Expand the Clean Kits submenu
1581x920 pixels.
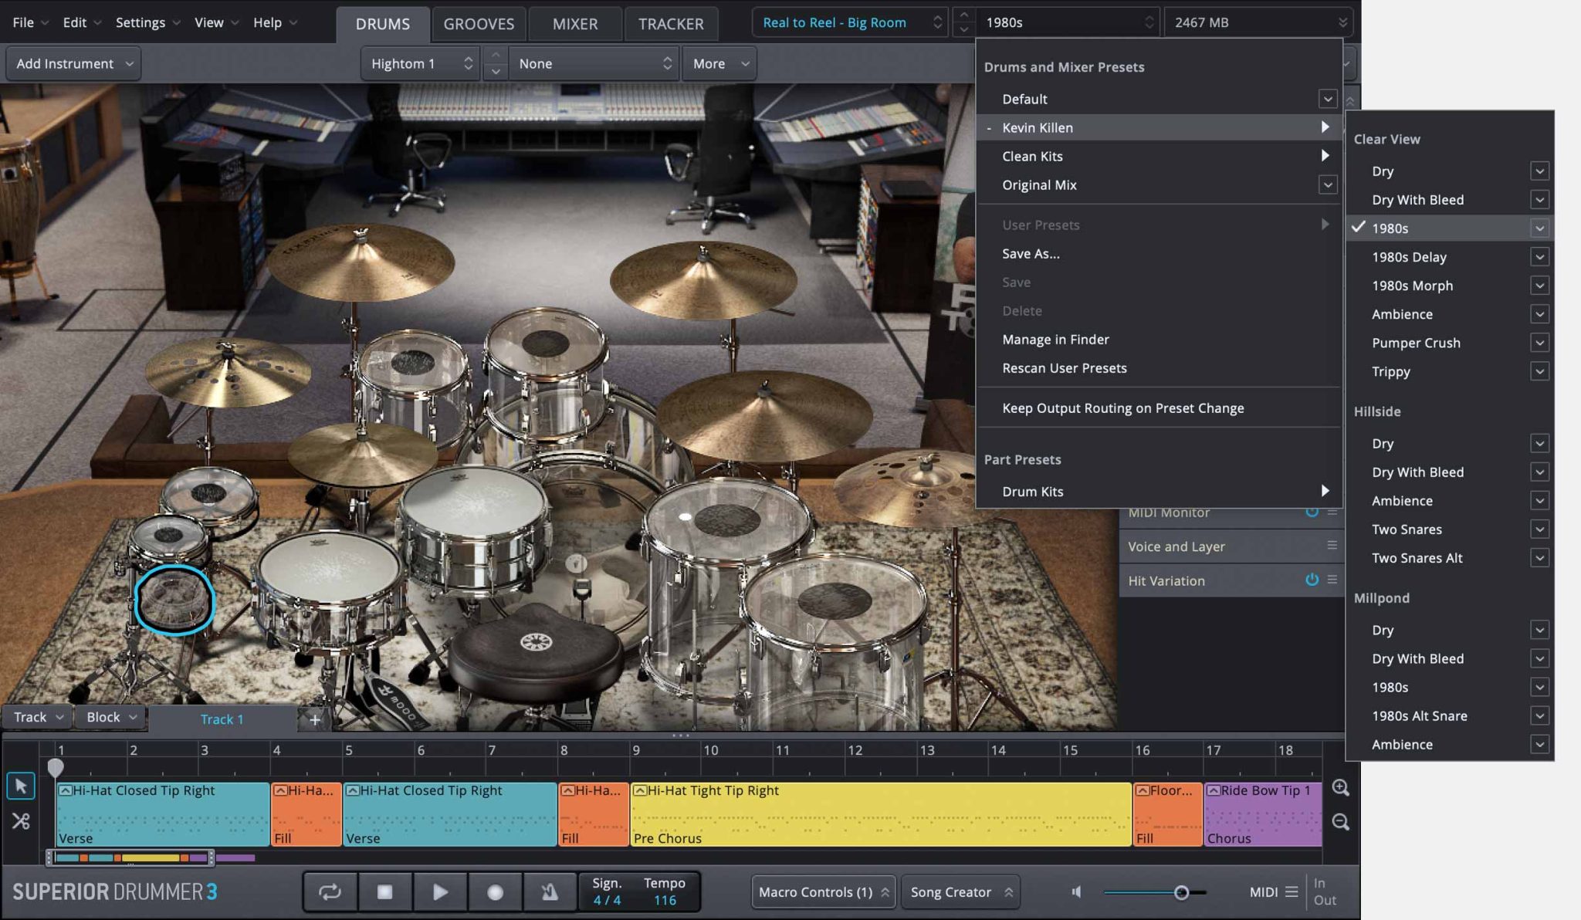1159,156
